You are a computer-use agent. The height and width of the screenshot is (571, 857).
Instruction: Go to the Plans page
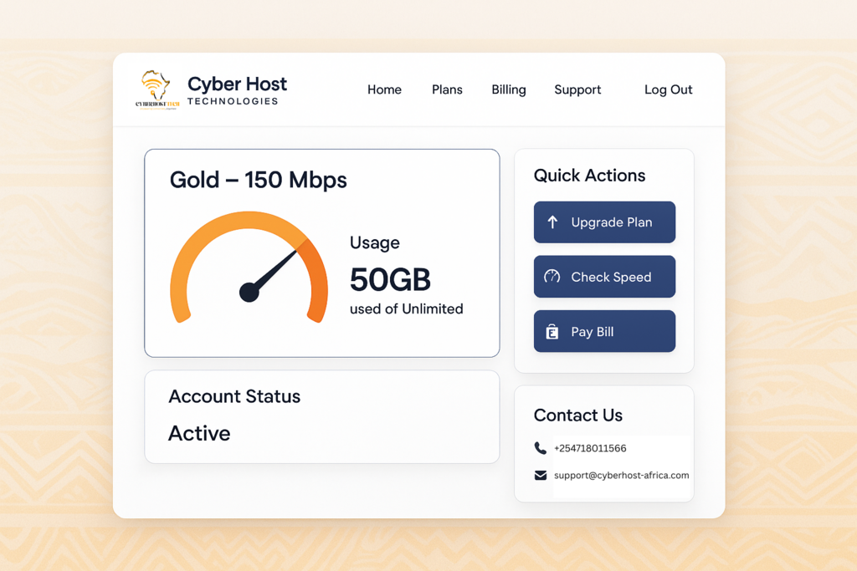coord(447,89)
